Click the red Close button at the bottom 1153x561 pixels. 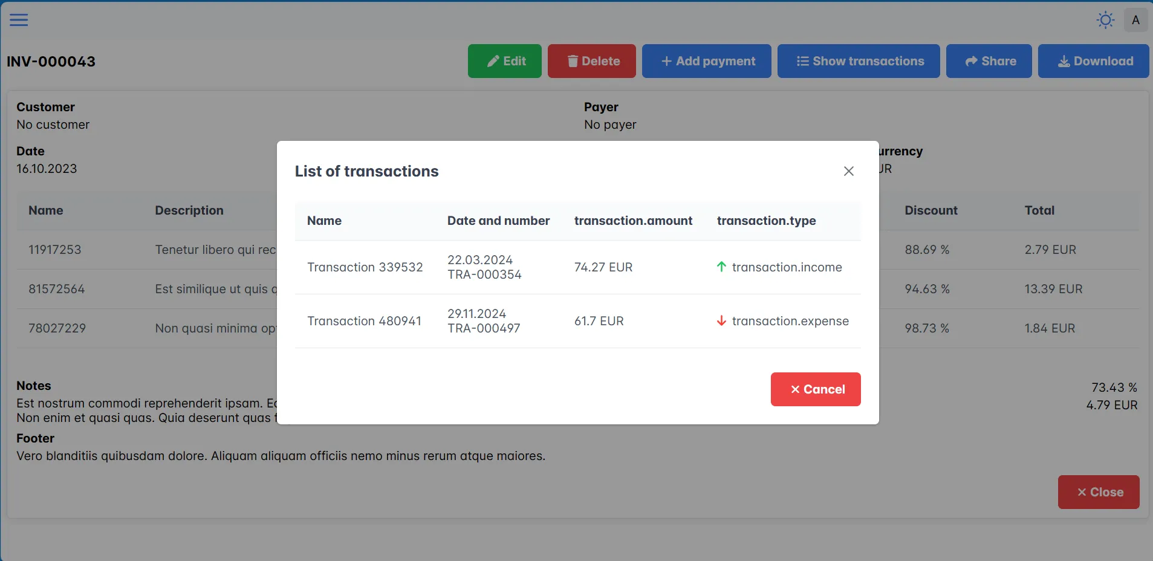pos(1097,491)
